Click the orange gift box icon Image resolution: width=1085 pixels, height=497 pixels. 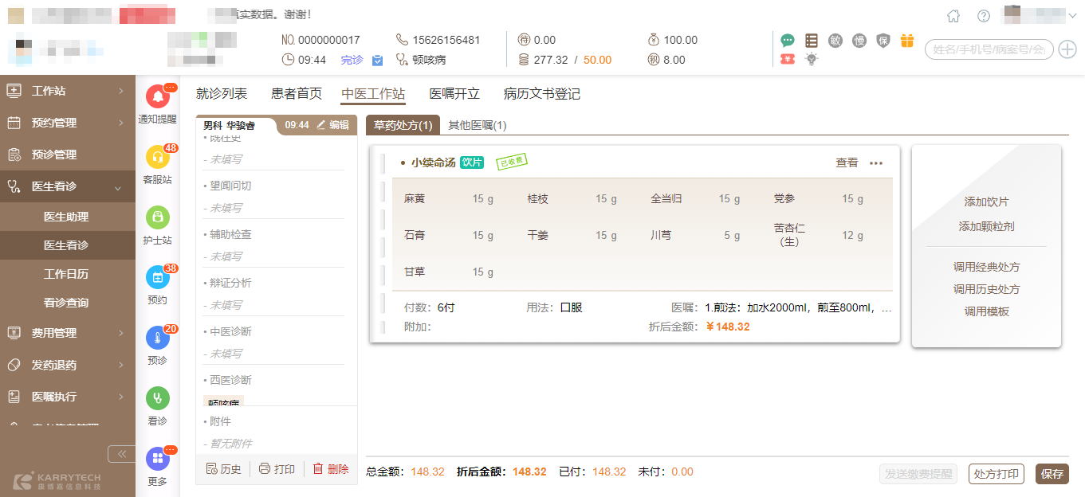(x=906, y=41)
